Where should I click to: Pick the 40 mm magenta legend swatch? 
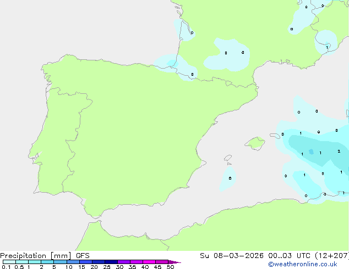pyautogui.click(x=149, y=262)
